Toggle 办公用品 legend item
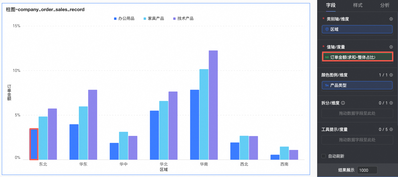Screen dimensions: 398x177 coord(124,18)
